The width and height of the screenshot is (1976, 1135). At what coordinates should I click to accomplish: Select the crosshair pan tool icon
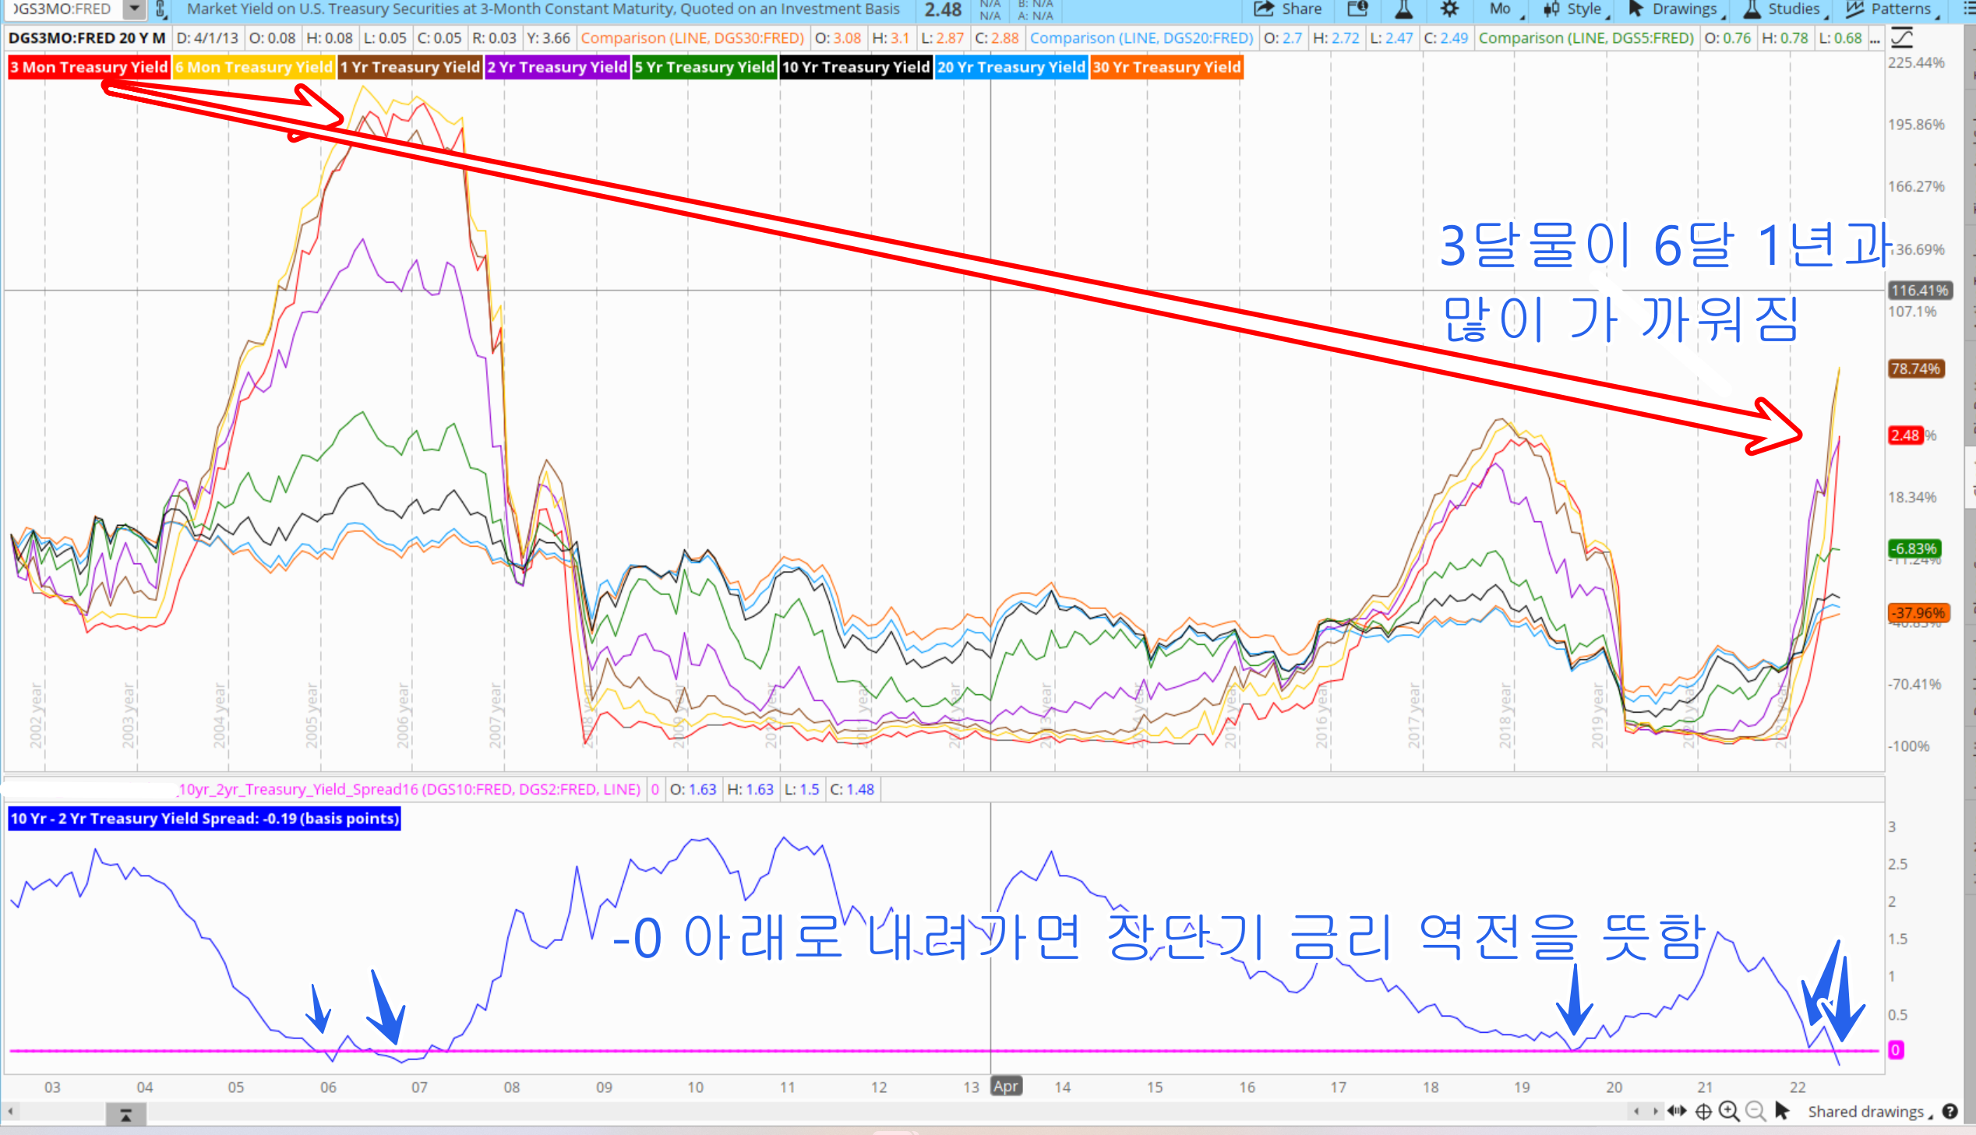[x=1703, y=1112]
